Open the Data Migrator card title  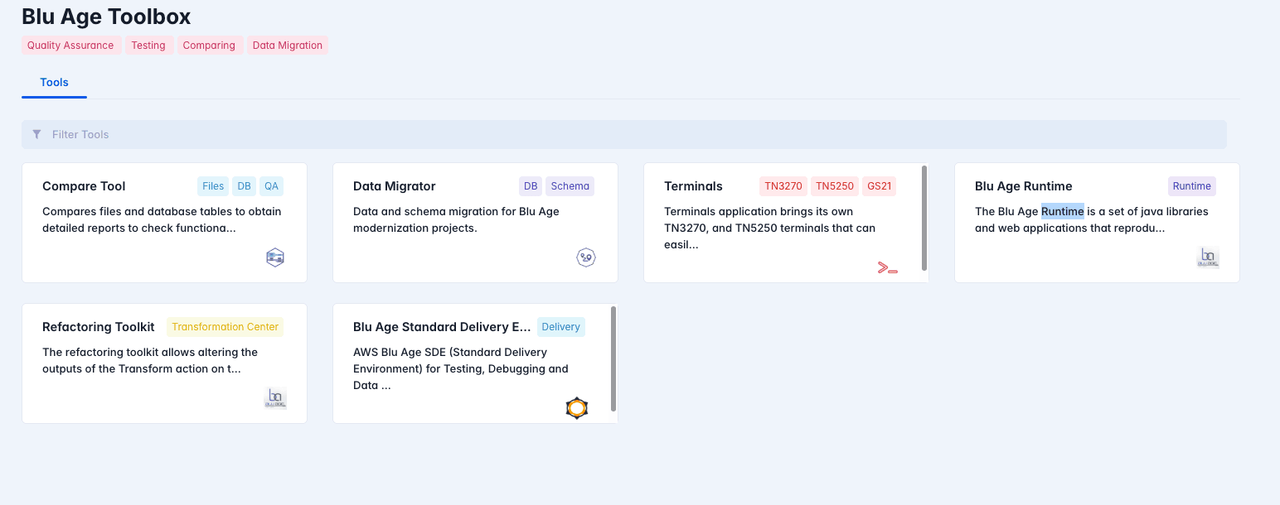tap(394, 186)
